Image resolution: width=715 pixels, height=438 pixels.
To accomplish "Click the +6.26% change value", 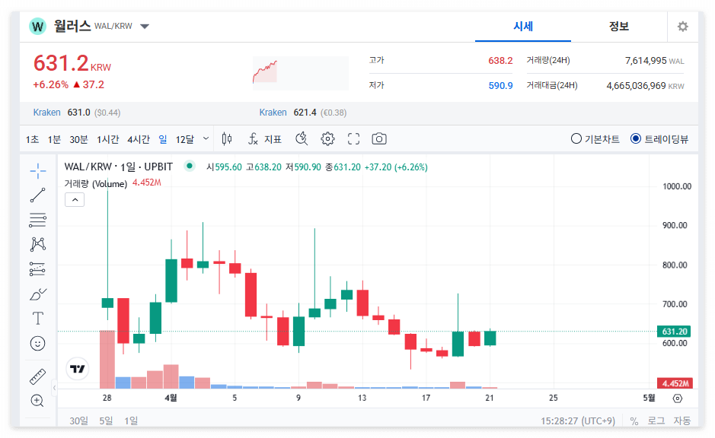I will click(50, 84).
